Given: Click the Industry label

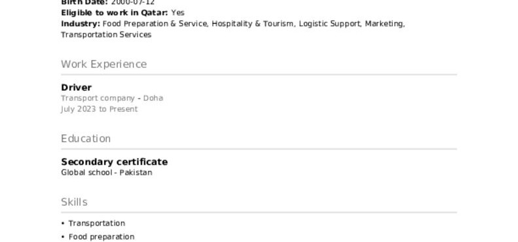Looking at the screenshot, I should (x=81, y=24).
